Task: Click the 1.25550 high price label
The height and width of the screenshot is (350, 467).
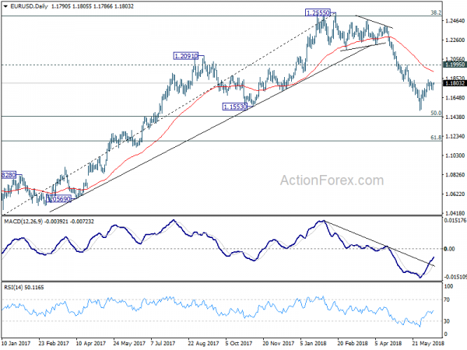Action: click(x=318, y=12)
